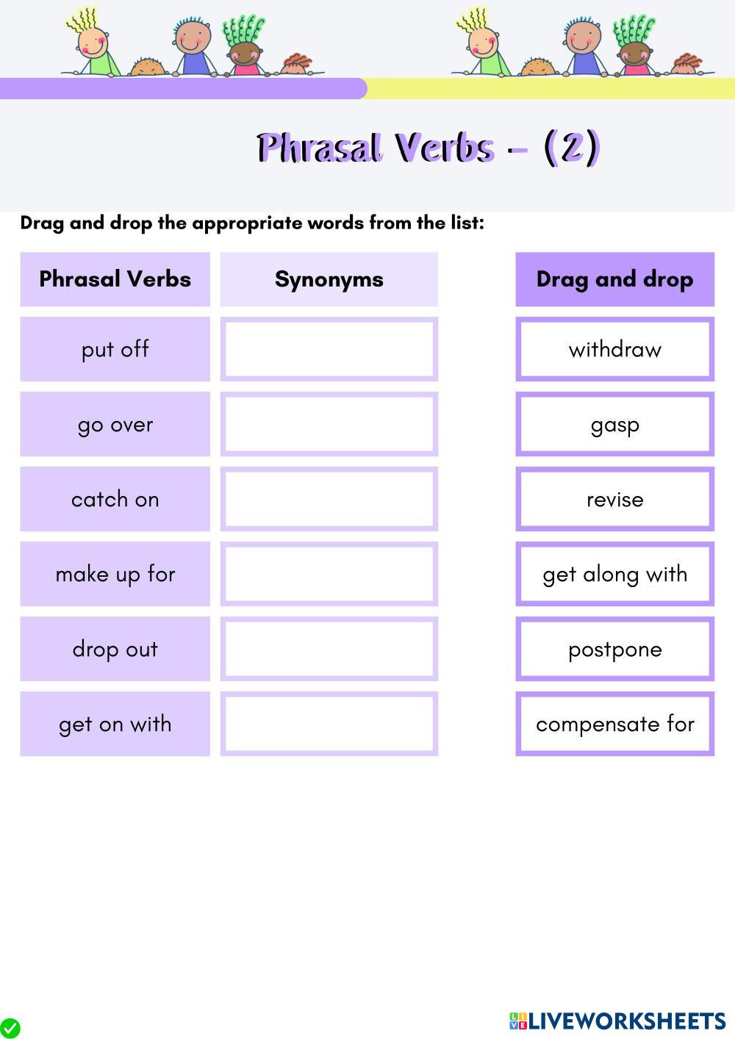Image resolution: width=735 pixels, height=1039 pixels.
Task: Click the 'postpone' word tile
Action: coord(614,649)
